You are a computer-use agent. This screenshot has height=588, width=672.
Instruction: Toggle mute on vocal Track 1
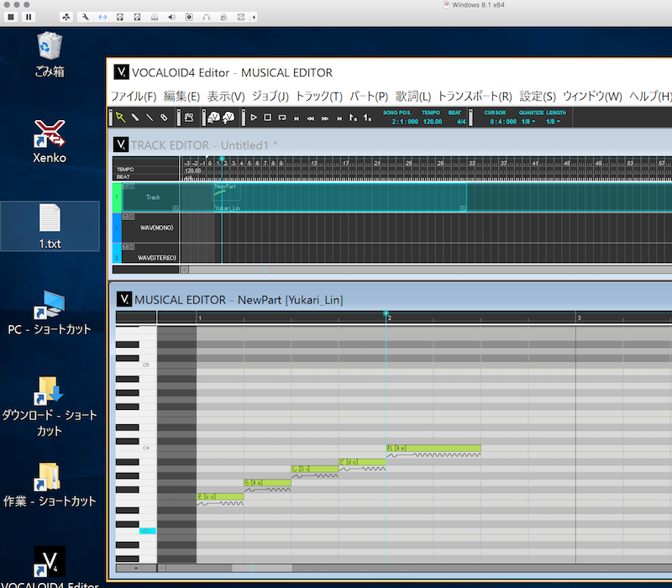(x=125, y=186)
